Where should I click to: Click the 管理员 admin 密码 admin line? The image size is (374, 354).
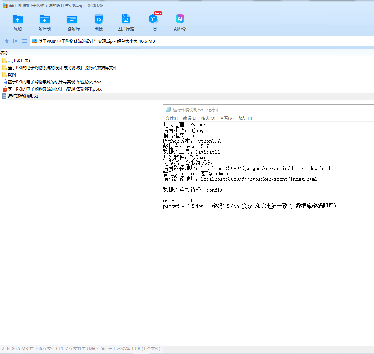[x=196, y=174]
